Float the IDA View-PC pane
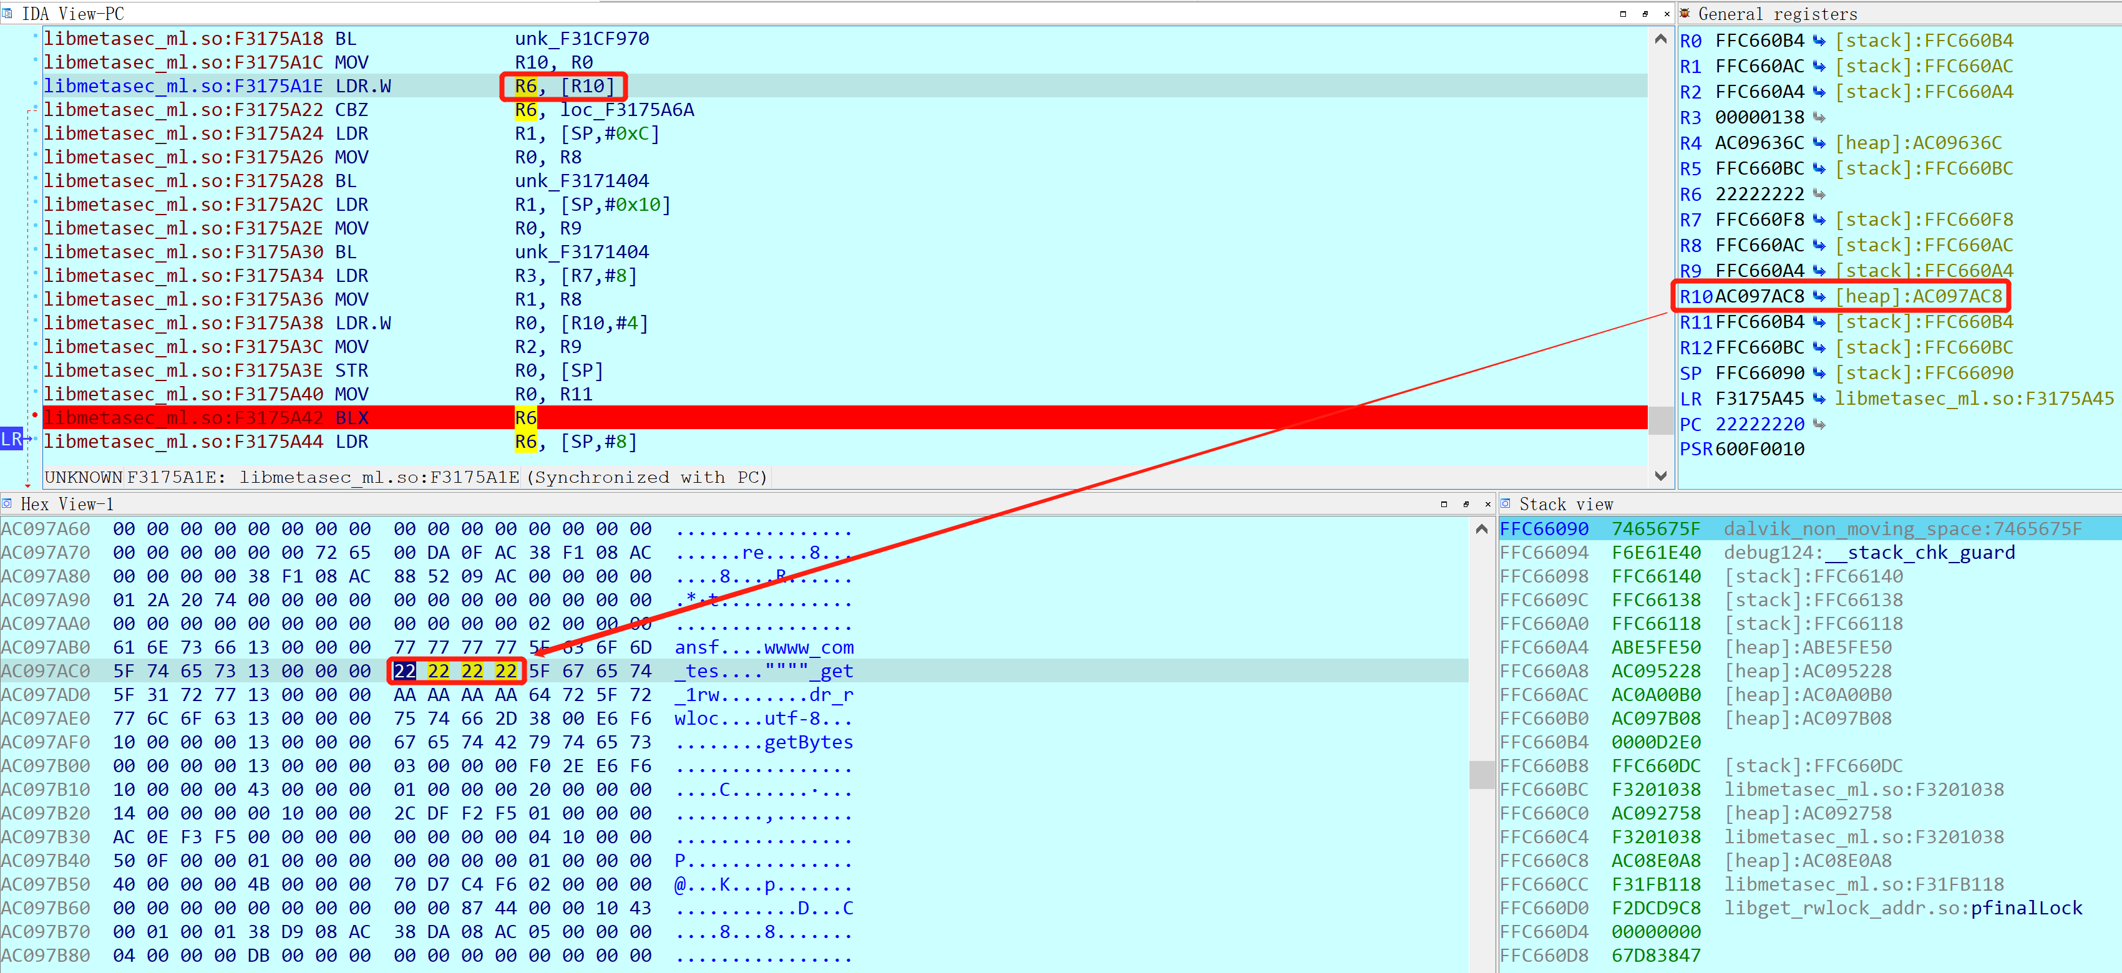 pyautogui.click(x=1645, y=14)
